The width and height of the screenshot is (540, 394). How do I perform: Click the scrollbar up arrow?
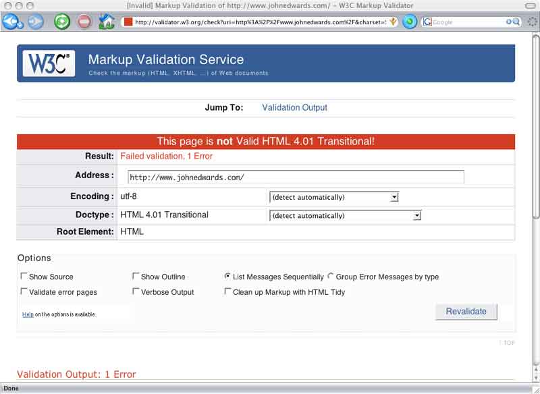(x=536, y=369)
